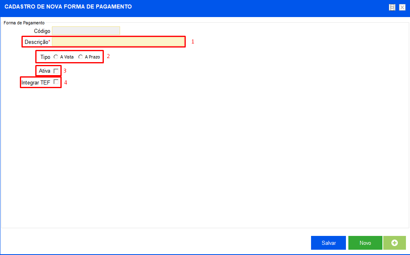
Task: Close the payment form dialog with X
Action: click(x=402, y=7)
